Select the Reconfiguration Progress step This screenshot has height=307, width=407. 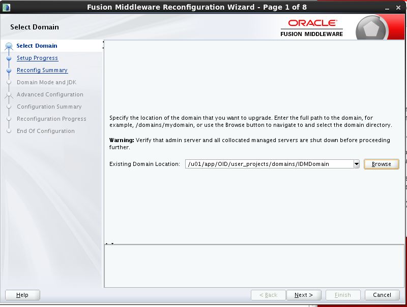pyautogui.click(x=52, y=119)
